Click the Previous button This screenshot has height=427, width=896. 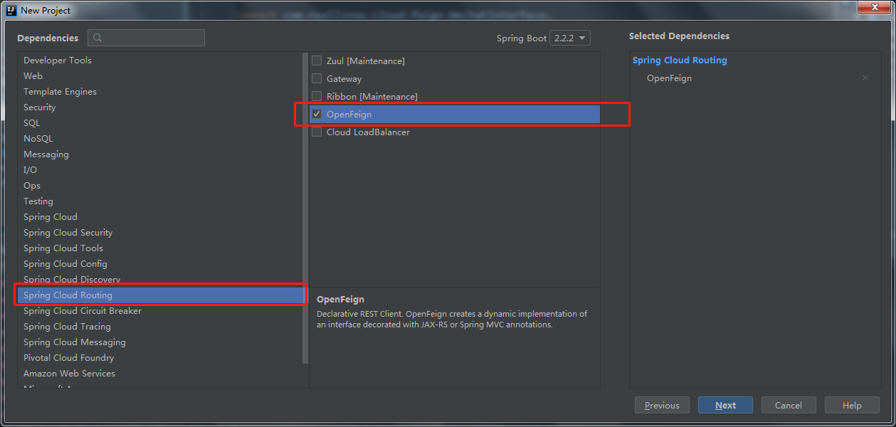coord(662,405)
